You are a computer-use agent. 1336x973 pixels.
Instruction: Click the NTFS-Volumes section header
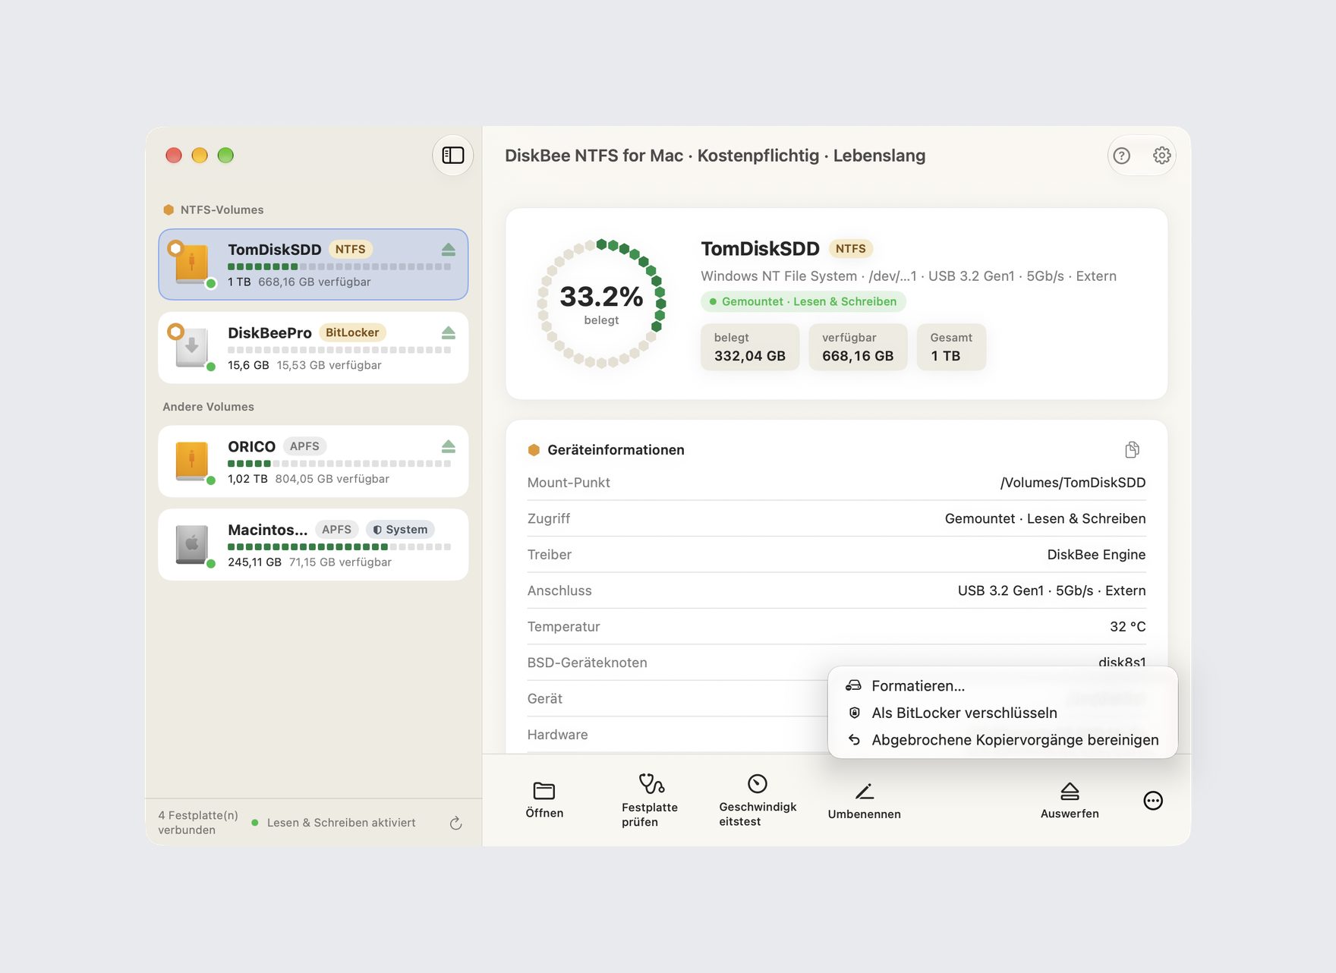tap(214, 210)
